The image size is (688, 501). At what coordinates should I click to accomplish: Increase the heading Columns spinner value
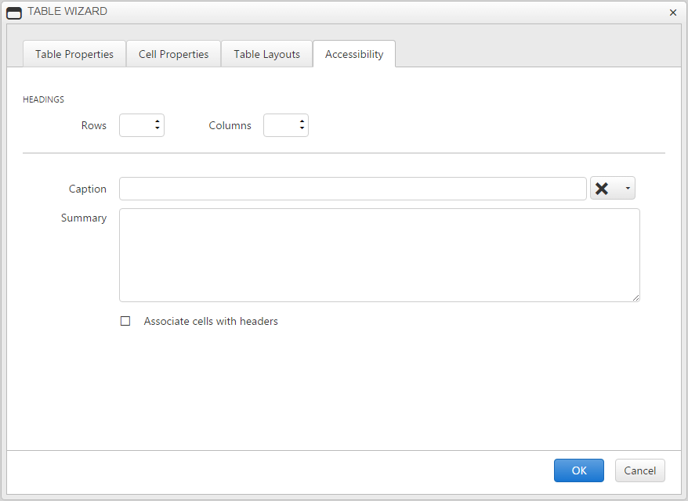coord(302,122)
